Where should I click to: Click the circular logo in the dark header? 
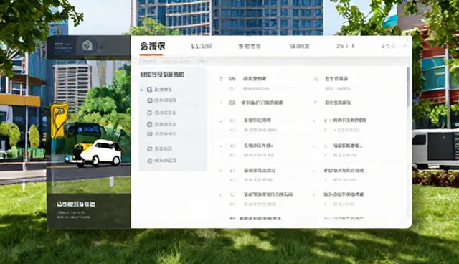pyautogui.click(x=87, y=45)
